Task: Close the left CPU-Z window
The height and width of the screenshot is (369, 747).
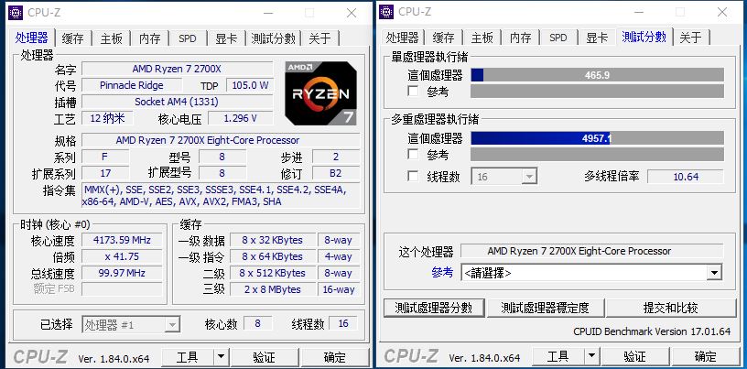Action: (x=352, y=13)
